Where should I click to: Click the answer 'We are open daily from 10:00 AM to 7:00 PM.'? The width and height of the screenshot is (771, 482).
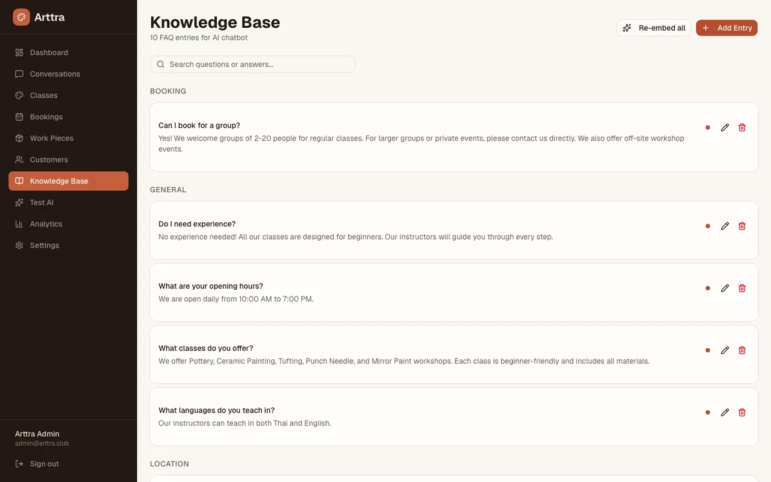236,299
